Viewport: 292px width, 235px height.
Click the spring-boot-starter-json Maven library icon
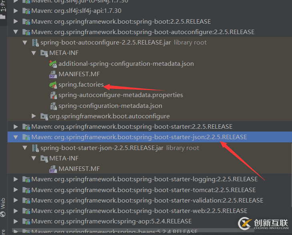pos(26,137)
